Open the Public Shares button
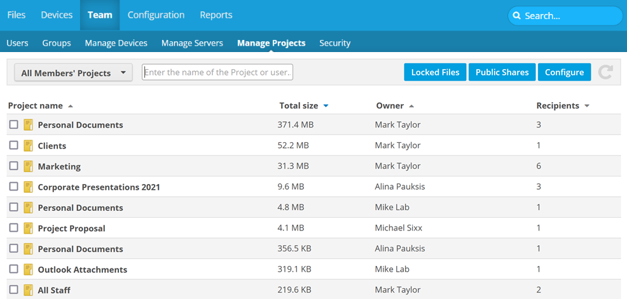Image resolution: width=627 pixels, height=299 pixels. (502, 72)
